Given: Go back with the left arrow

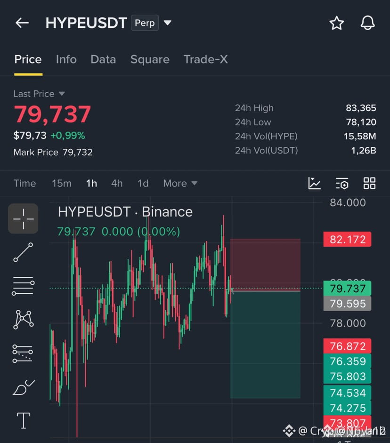Looking at the screenshot, I should [x=22, y=23].
